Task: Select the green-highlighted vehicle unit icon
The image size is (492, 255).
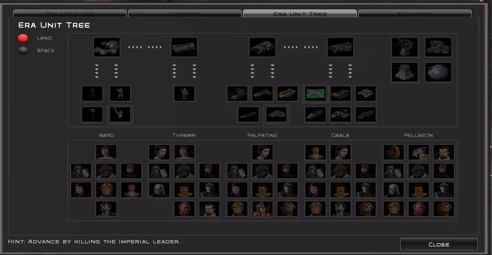Action: coord(315,94)
